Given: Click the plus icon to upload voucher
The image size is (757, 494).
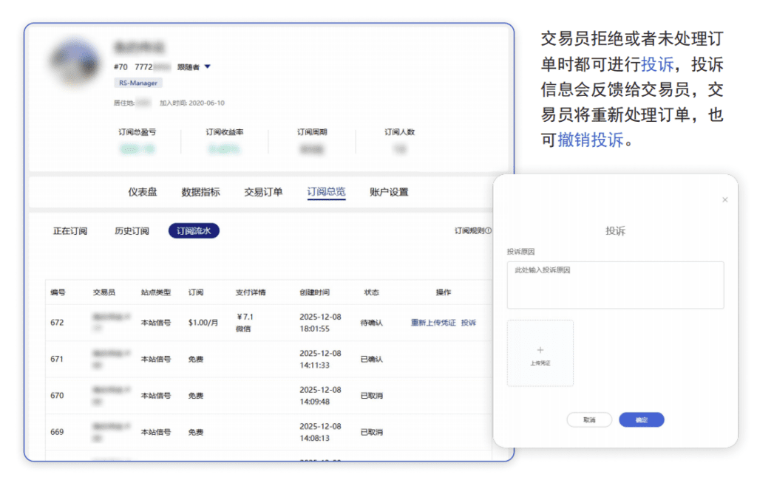Looking at the screenshot, I should click(540, 350).
